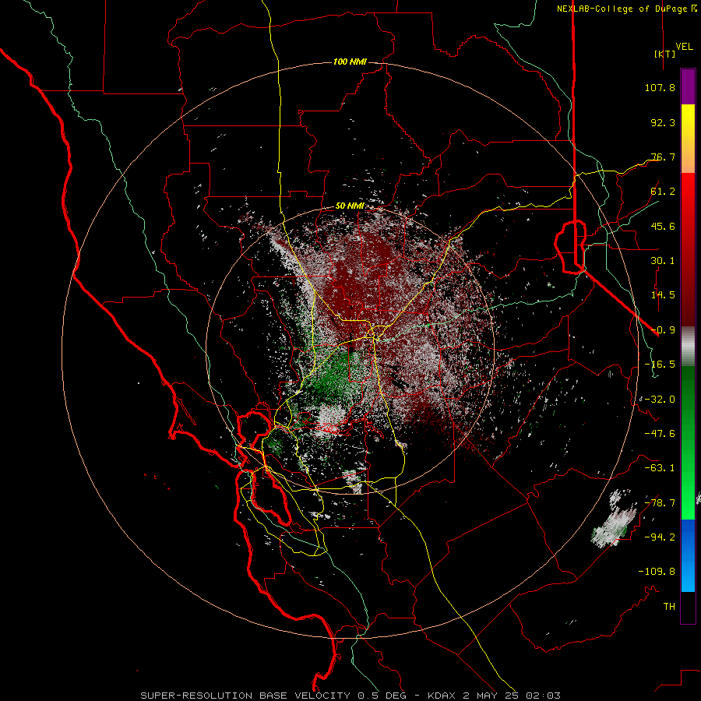Click the [KT] units label

(x=664, y=54)
